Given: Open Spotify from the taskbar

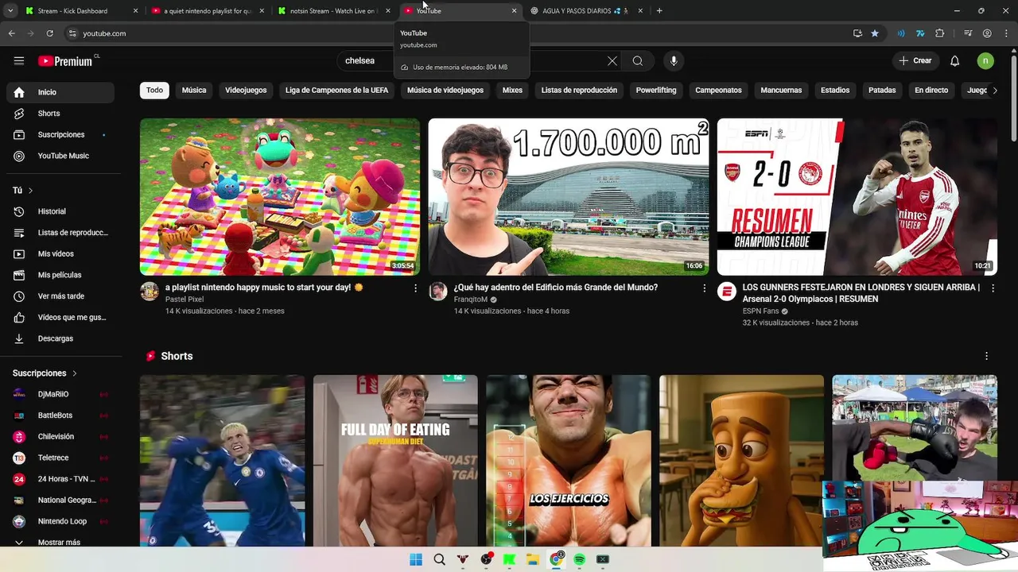Looking at the screenshot, I should tap(579, 559).
